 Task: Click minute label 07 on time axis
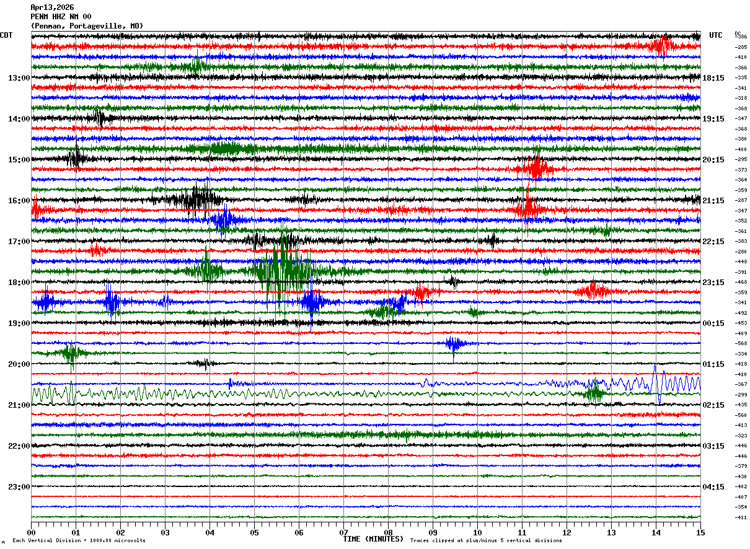tap(343, 532)
